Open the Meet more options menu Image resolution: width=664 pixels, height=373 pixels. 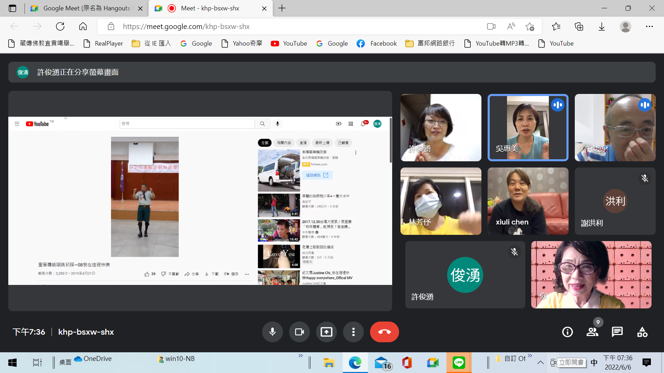(x=353, y=332)
